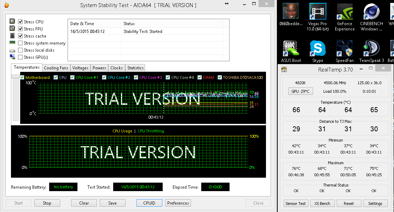Toggle the CPU temperature graph checkbox

[56, 77]
